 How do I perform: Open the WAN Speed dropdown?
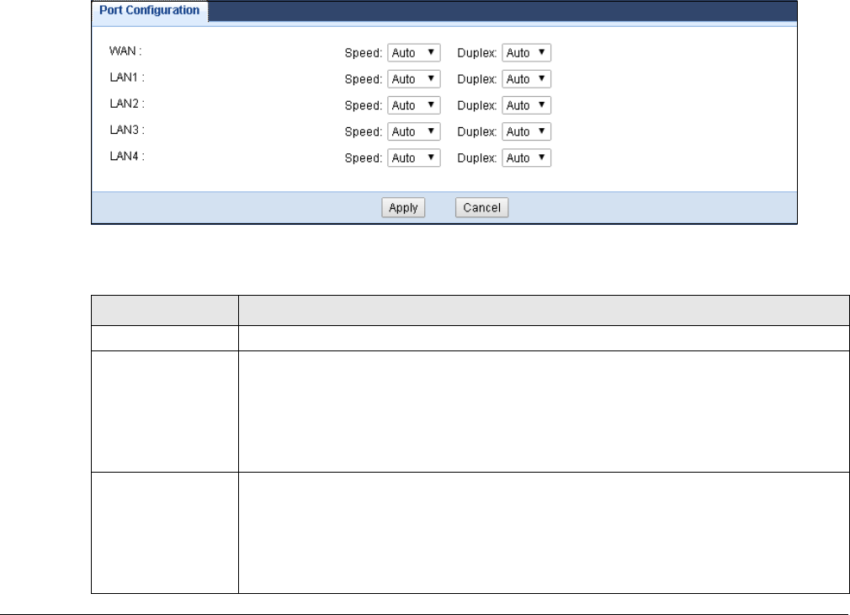click(x=413, y=52)
